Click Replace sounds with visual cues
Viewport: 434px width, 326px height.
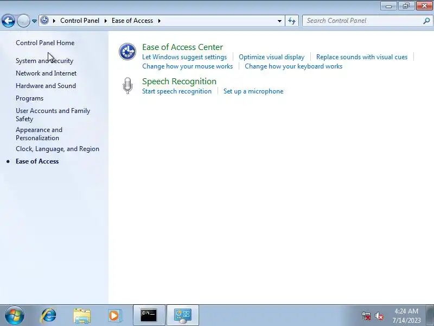click(362, 57)
